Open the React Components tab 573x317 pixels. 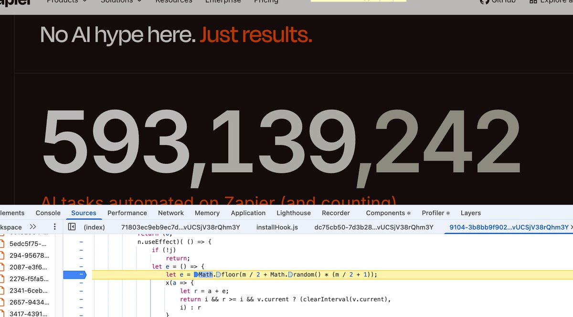388,213
